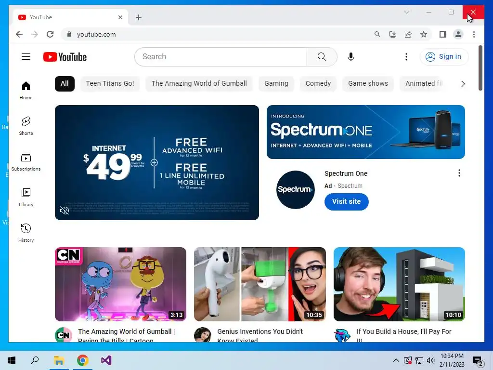Image resolution: width=493 pixels, height=370 pixels.
Task: Click the Spectrum One banner image
Action: point(366,132)
